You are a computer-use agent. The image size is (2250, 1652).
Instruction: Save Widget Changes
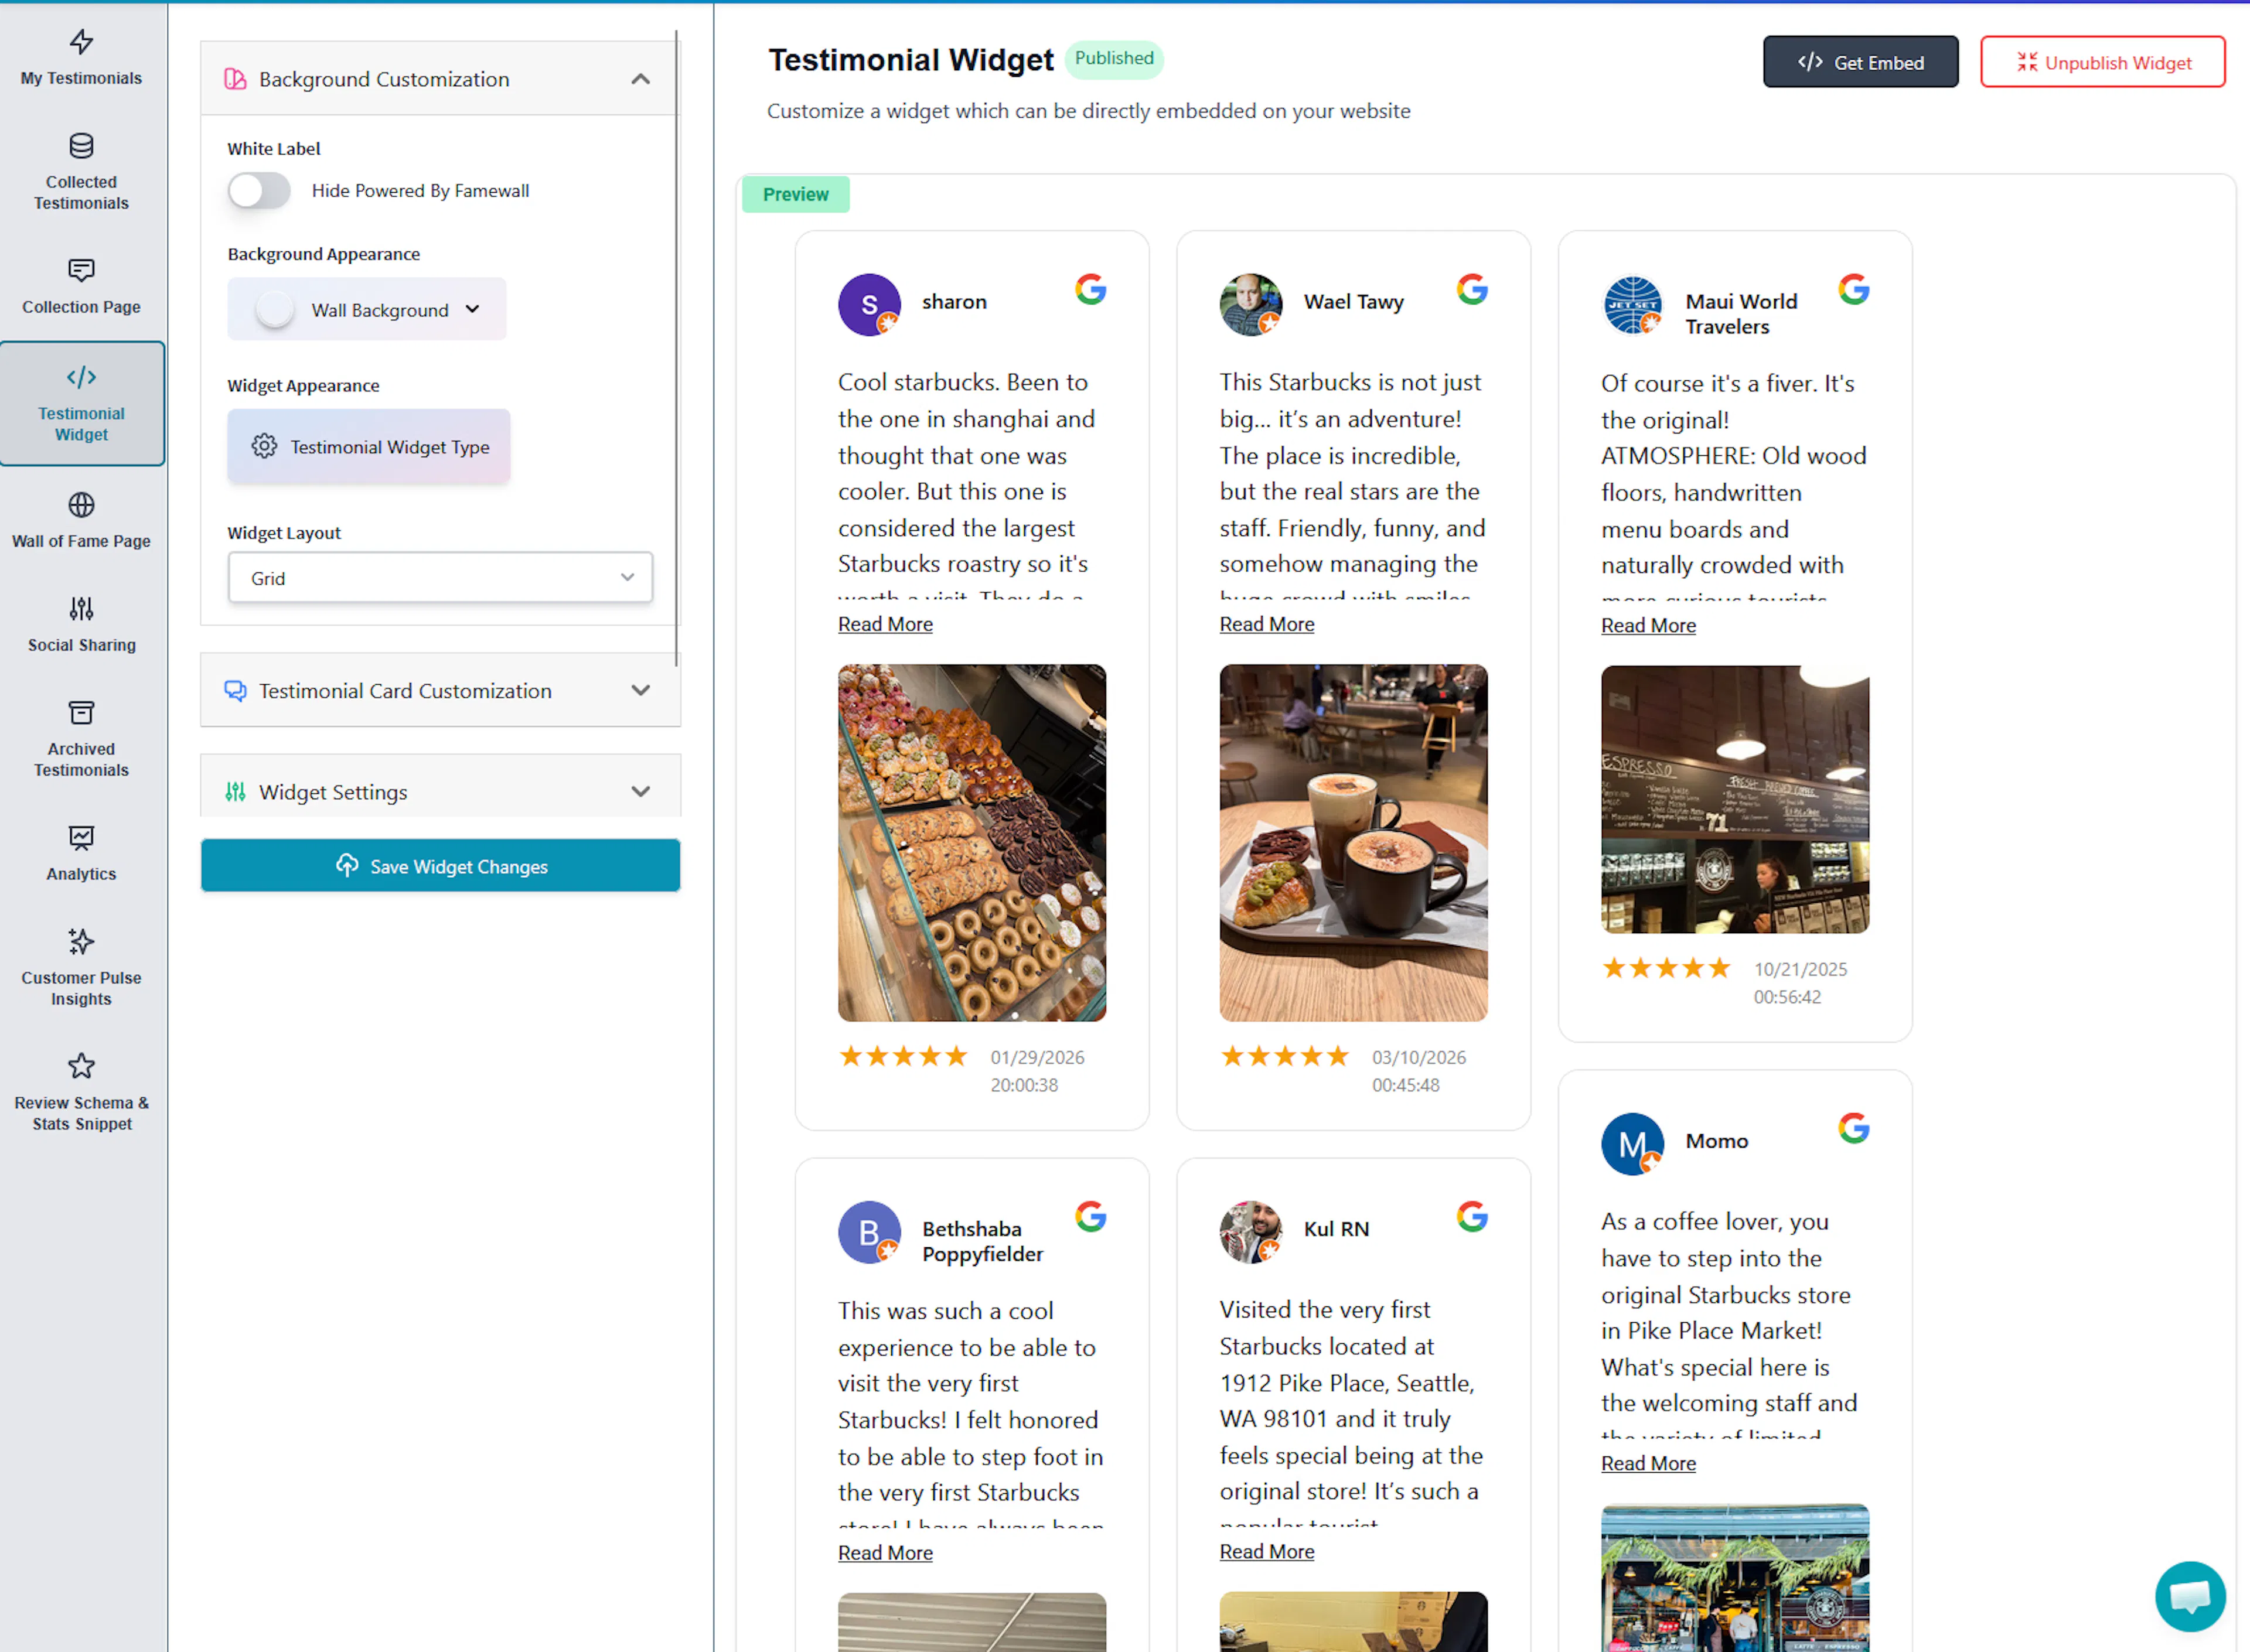pos(440,866)
